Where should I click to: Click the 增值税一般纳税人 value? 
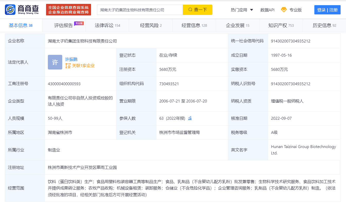click(x=287, y=101)
